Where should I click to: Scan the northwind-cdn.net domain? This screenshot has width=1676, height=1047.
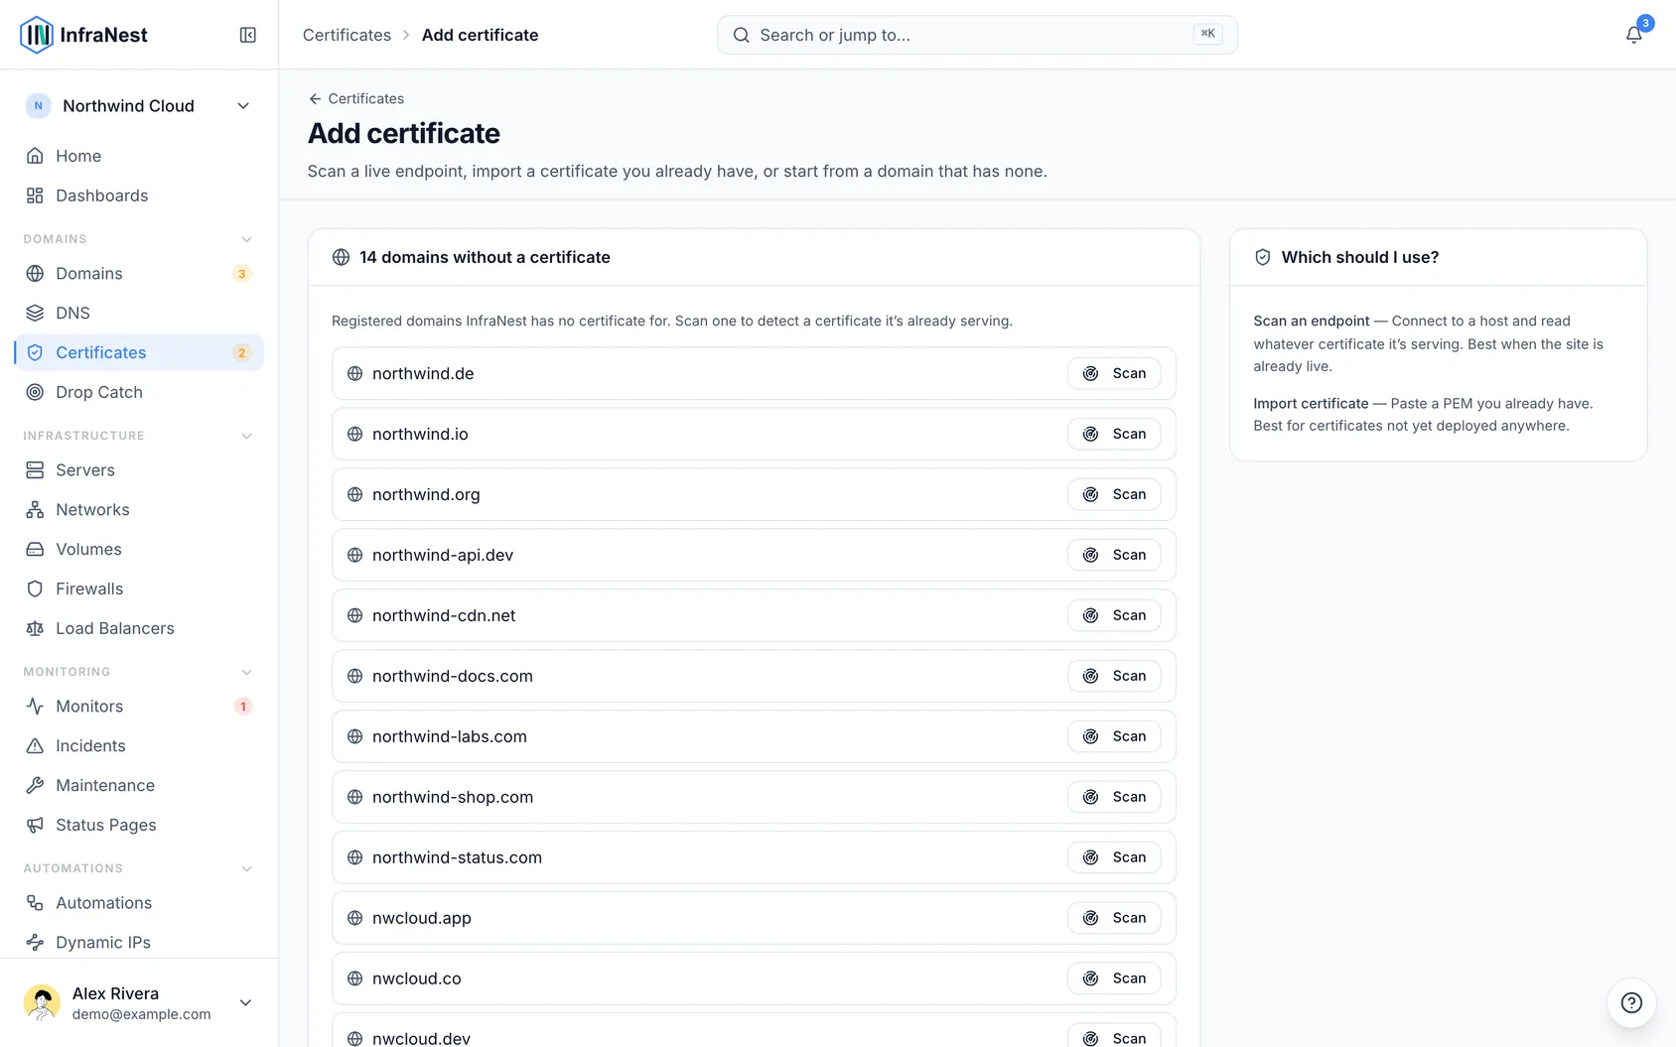pyautogui.click(x=1114, y=615)
